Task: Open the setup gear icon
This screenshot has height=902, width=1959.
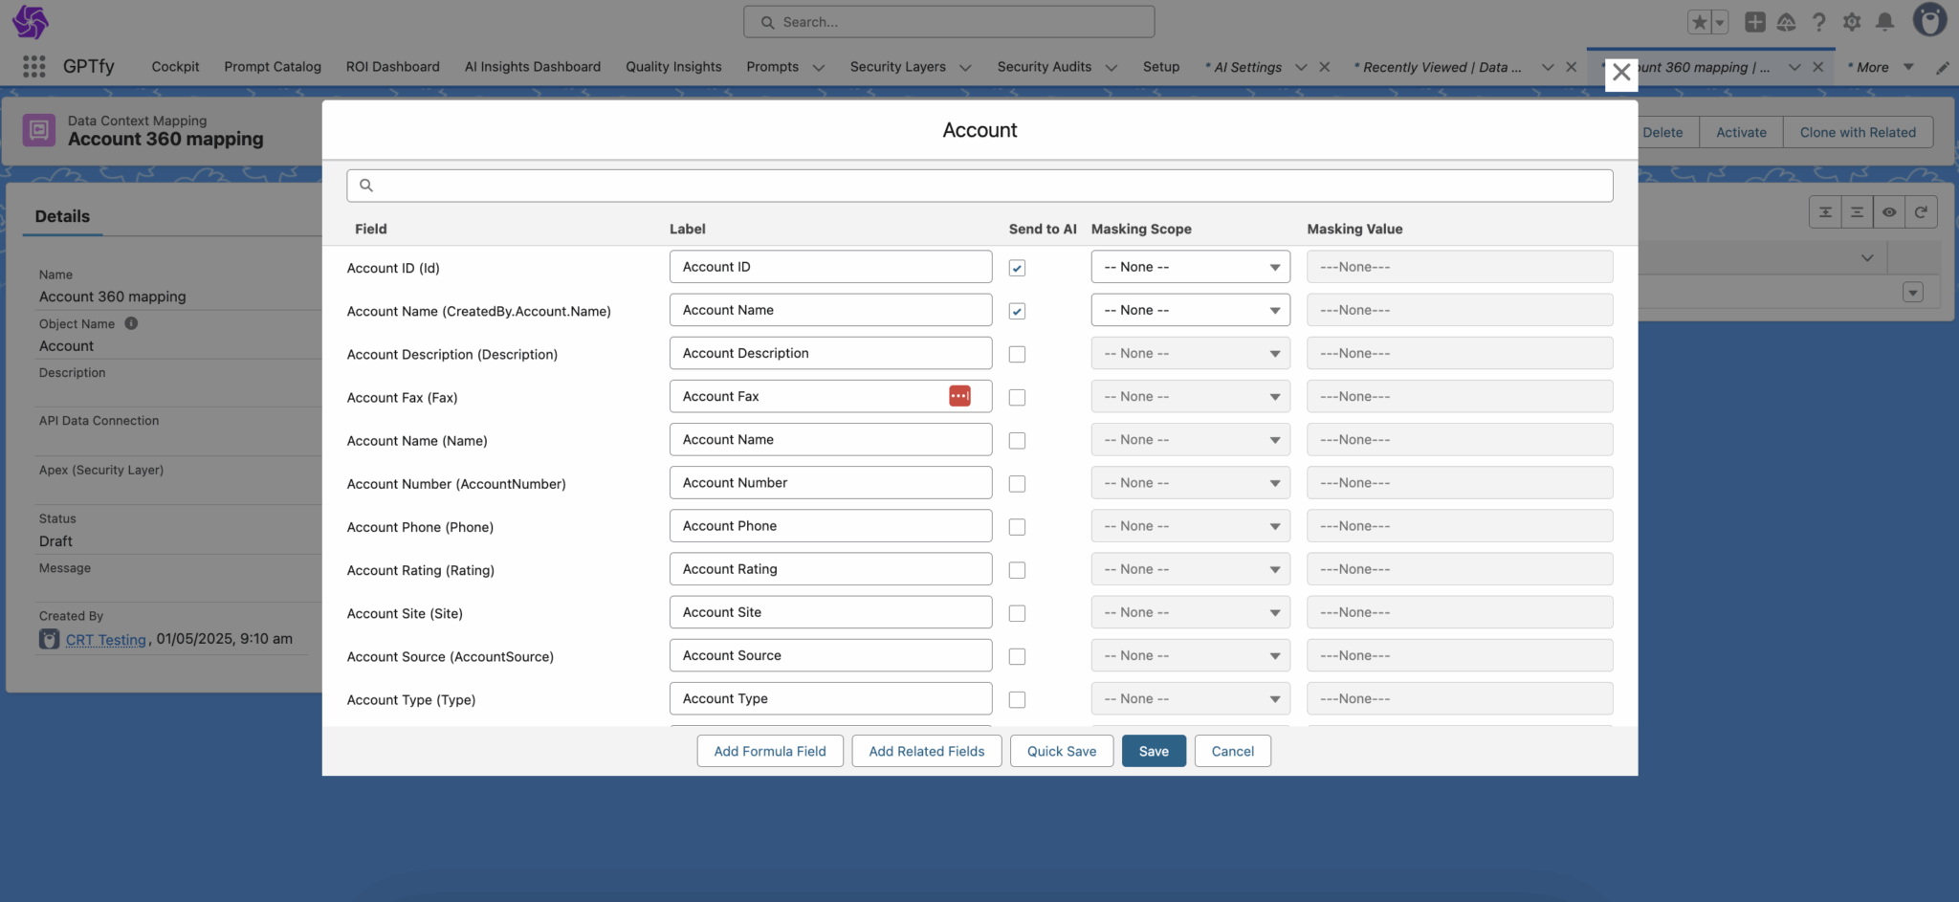Action: (x=1852, y=22)
